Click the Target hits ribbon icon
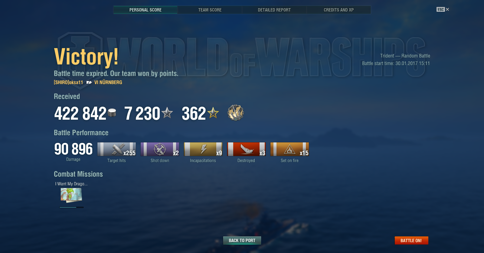Screen dimensions: 484x253 (116, 149)
